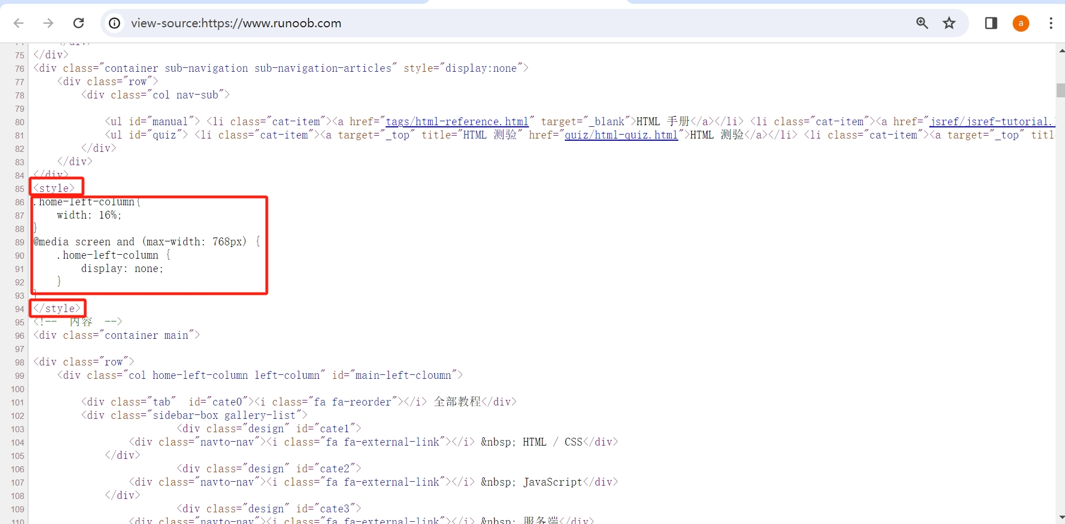Click the zoom magnifier icon

pos(922,23)
